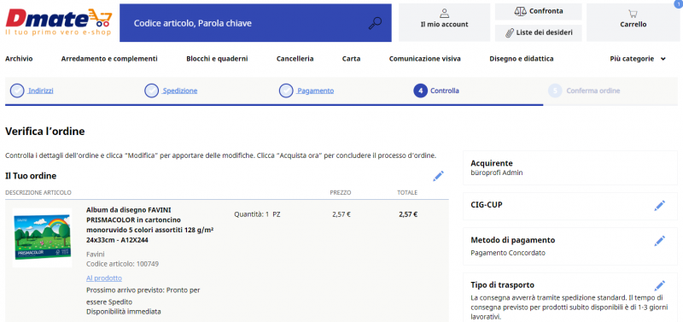Open the Carrello shopping cart icon
Screen dimensions: 683x322
(633, 14)
